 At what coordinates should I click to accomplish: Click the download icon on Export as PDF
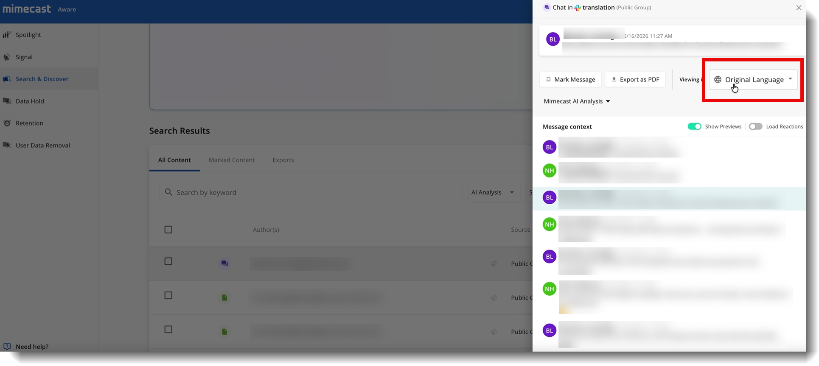(x=614, y=79)
